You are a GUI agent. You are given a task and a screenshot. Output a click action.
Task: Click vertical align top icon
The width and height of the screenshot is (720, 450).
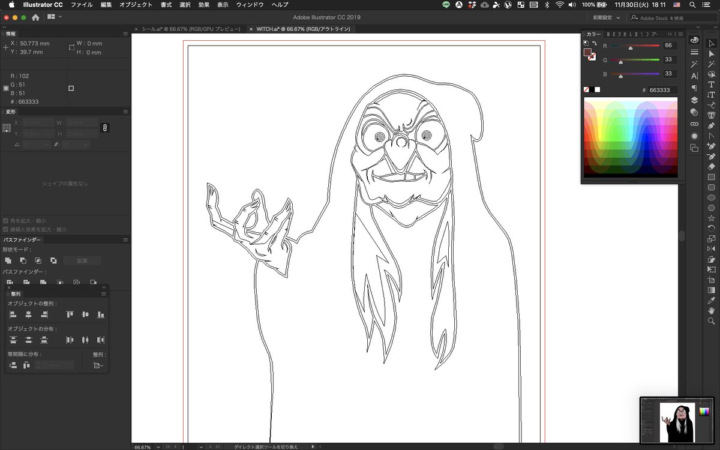point(70,314)
